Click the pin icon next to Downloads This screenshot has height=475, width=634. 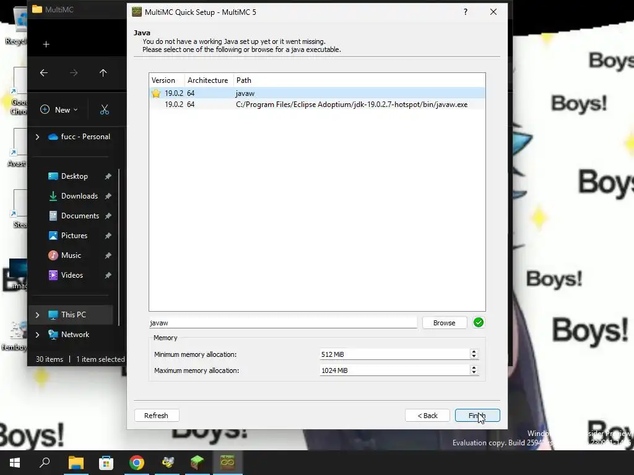pyautogui.click(x=108, y=196)
